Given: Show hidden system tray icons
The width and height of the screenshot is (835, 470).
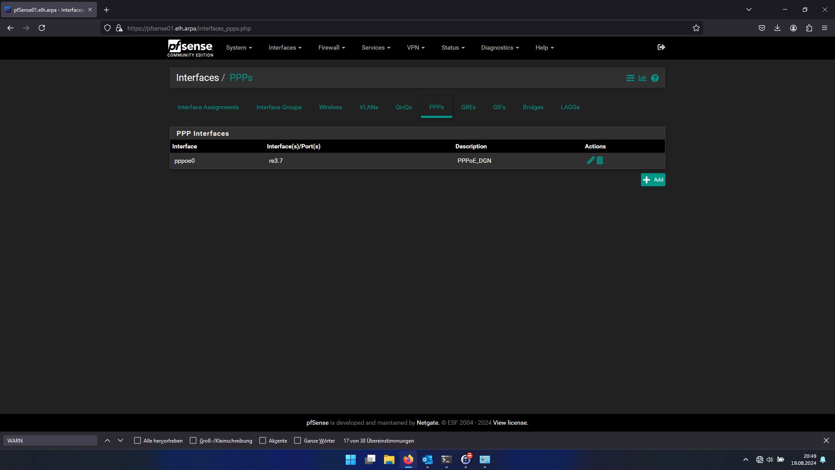Looking at the screenshot, I should click(746, 460).
